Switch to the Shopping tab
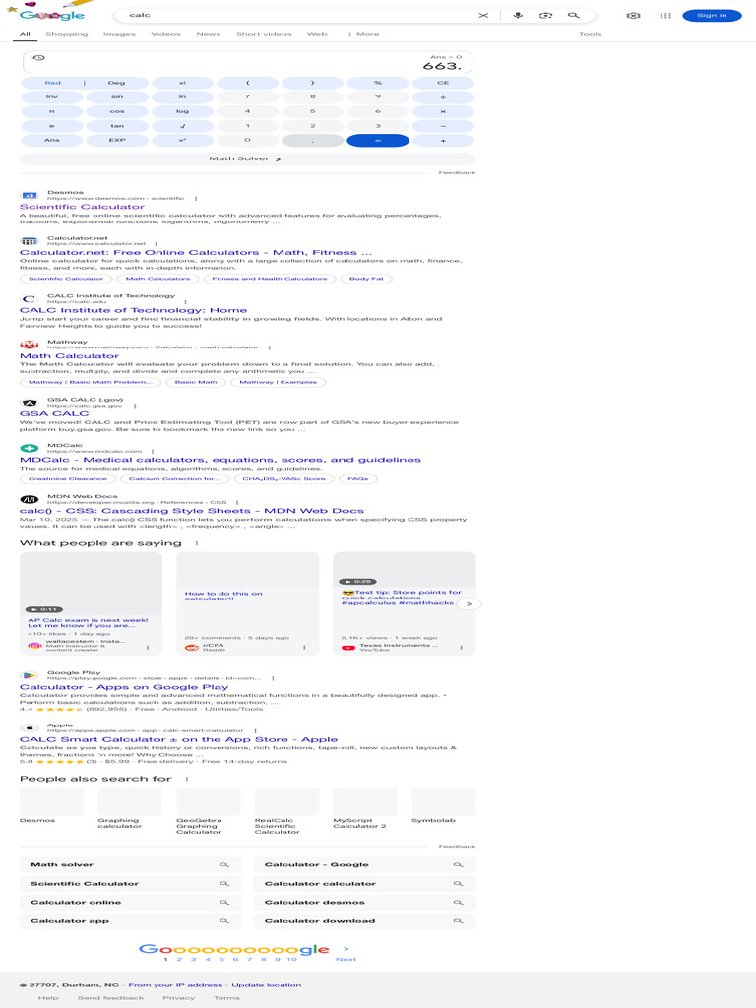Image resolution: width=756 pixels, height=1008 pixels. [67, 34]
